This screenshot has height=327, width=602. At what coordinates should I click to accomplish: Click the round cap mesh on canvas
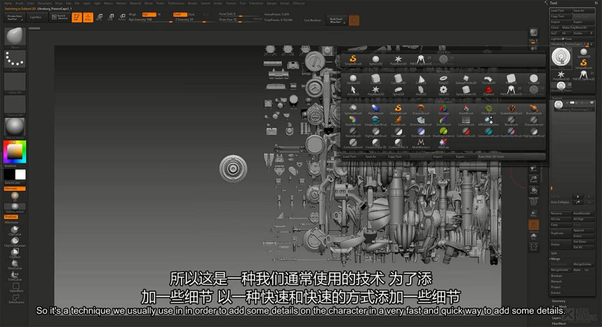tap(233, 169)
